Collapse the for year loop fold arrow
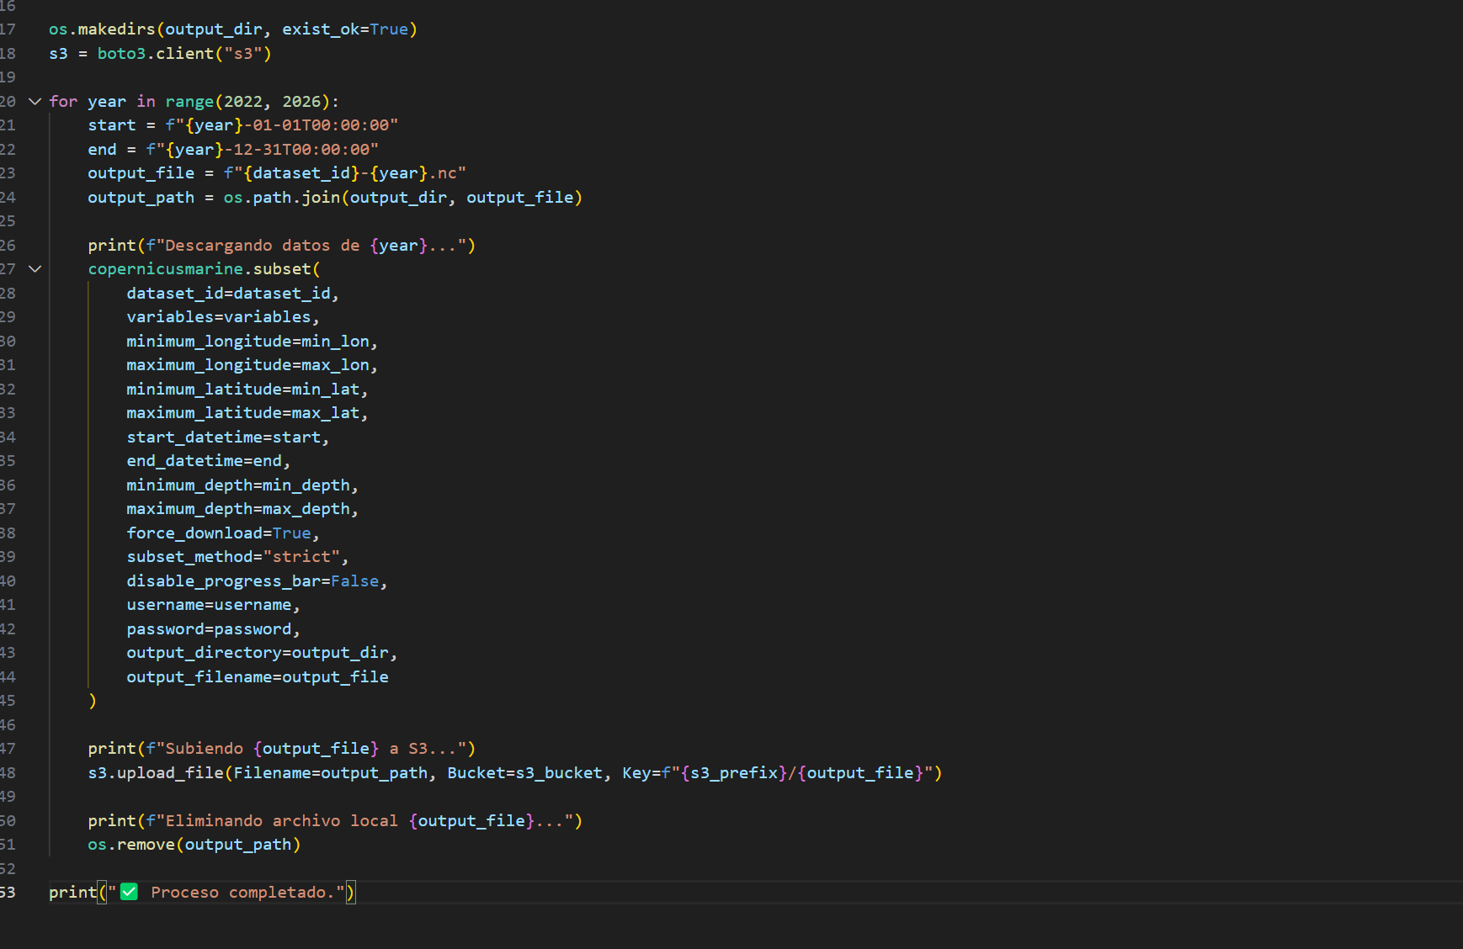The image size is (1463, 949). (x=35, y=101)
